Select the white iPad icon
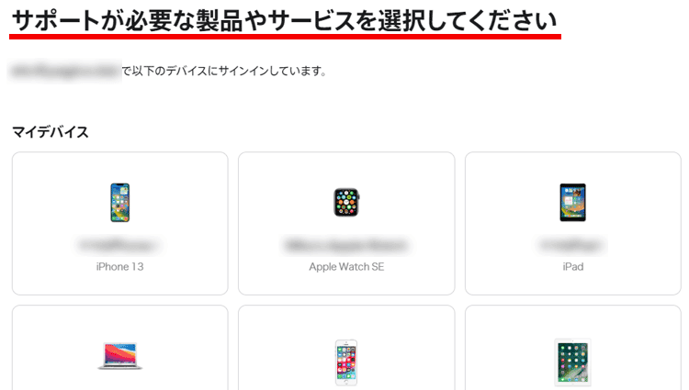 pyautogui.click(x=572, y=362)
